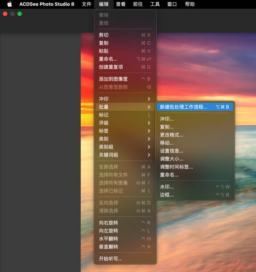
Task: Open ACDSee Photo Studio 8 app menu
Action: [x=47, y=4]
